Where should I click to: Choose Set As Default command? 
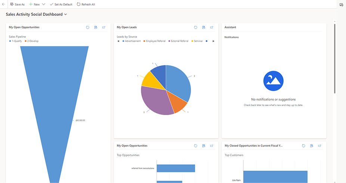click(x=61, y=4)
